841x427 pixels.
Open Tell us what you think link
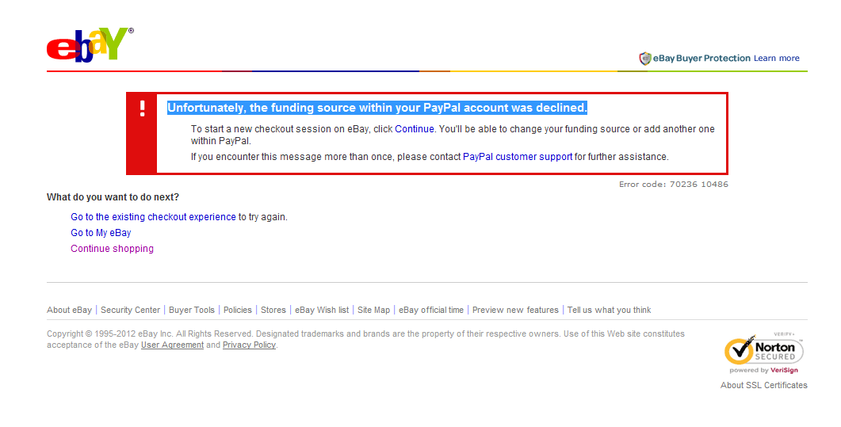[x=610, y=311]
